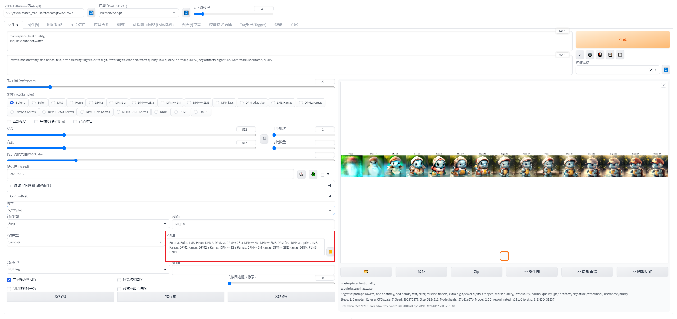Click the seed input field
The image size is (677, 319).
click(150, 174)
